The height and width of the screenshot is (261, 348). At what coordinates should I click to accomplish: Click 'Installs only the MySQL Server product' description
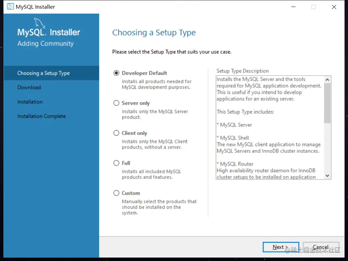tap(155, 114)
